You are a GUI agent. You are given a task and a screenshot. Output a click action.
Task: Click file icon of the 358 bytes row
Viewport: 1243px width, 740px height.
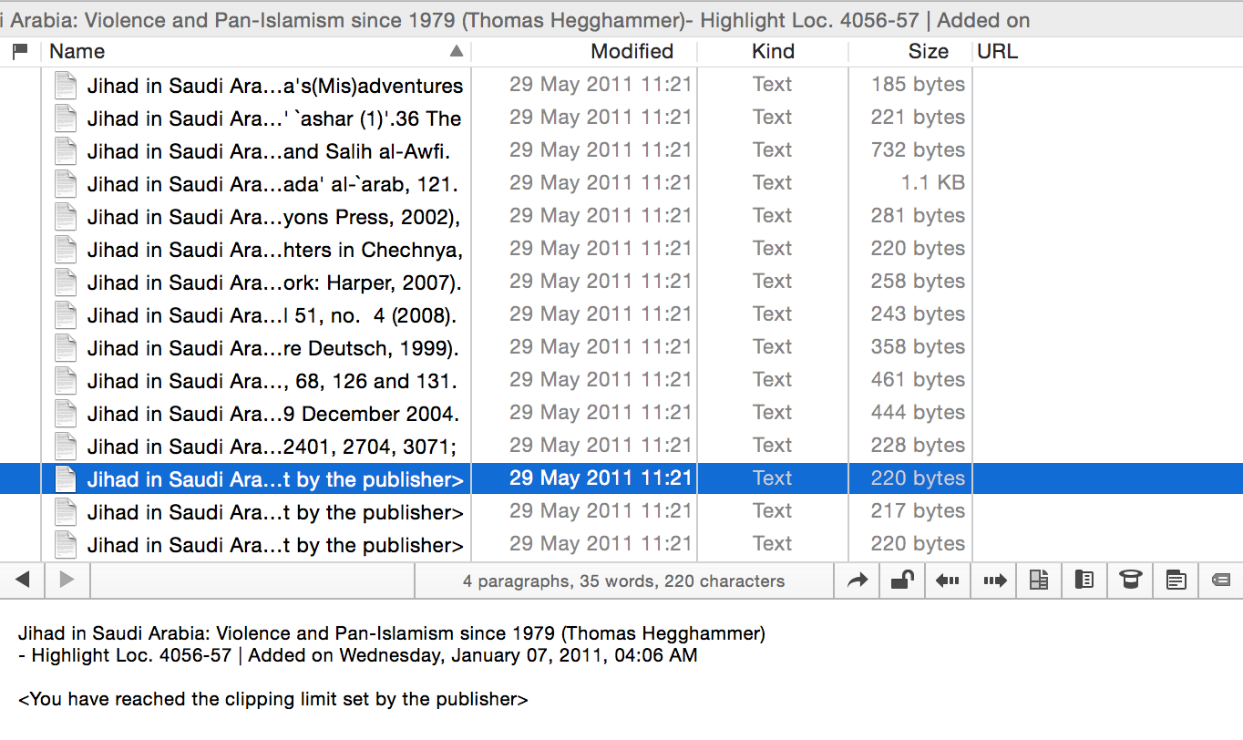(x=65, y=347)
